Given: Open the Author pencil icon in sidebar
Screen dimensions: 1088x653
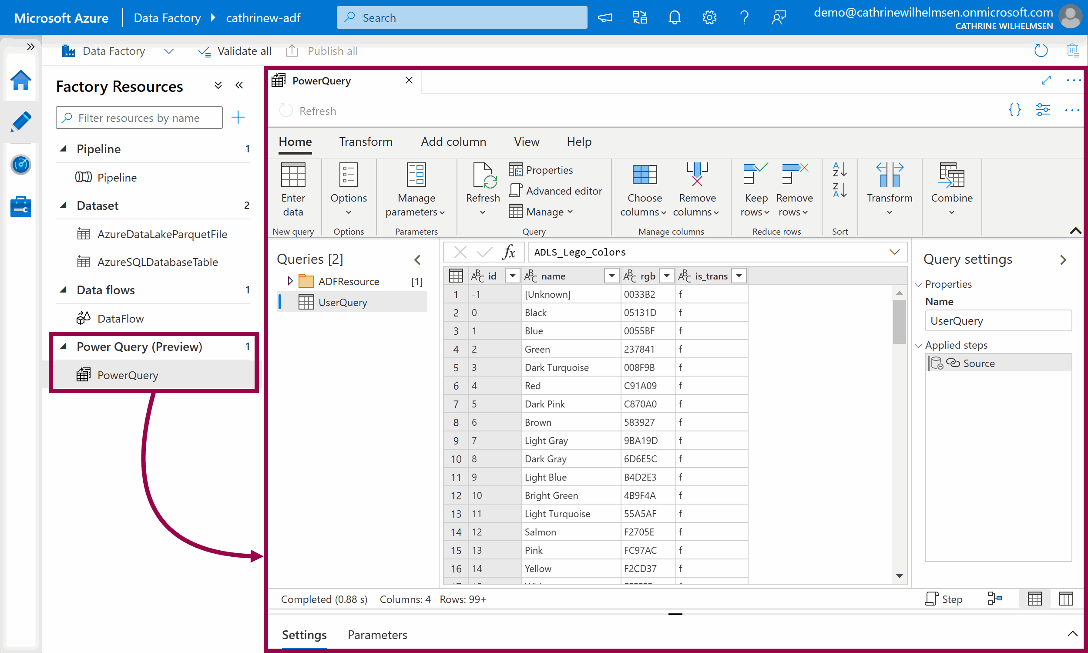Looking at the screenshot, I should pyautogui.click(x=20, y=122).
